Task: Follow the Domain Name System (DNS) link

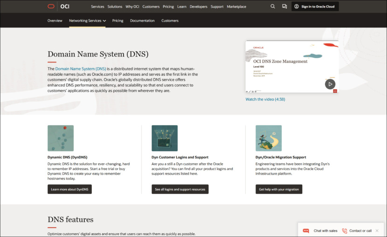Action: 81,69
